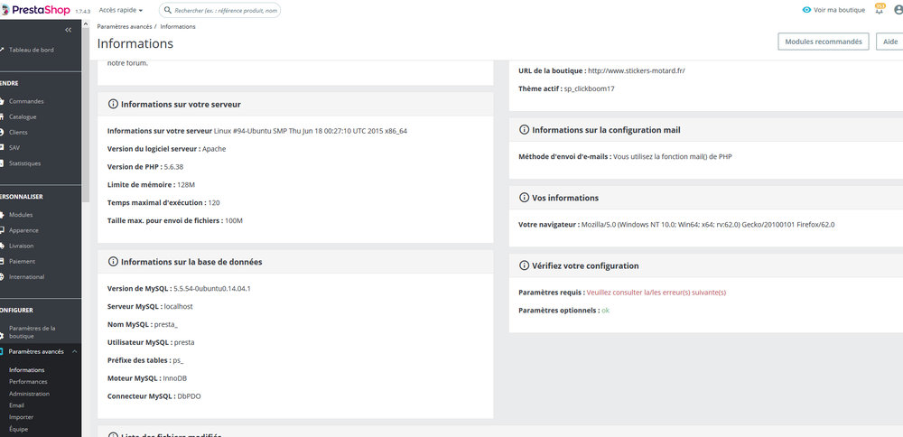This screenshot has height=437, width=903.
Task: Open Clients section in sidebar
Action: (19, 132)
